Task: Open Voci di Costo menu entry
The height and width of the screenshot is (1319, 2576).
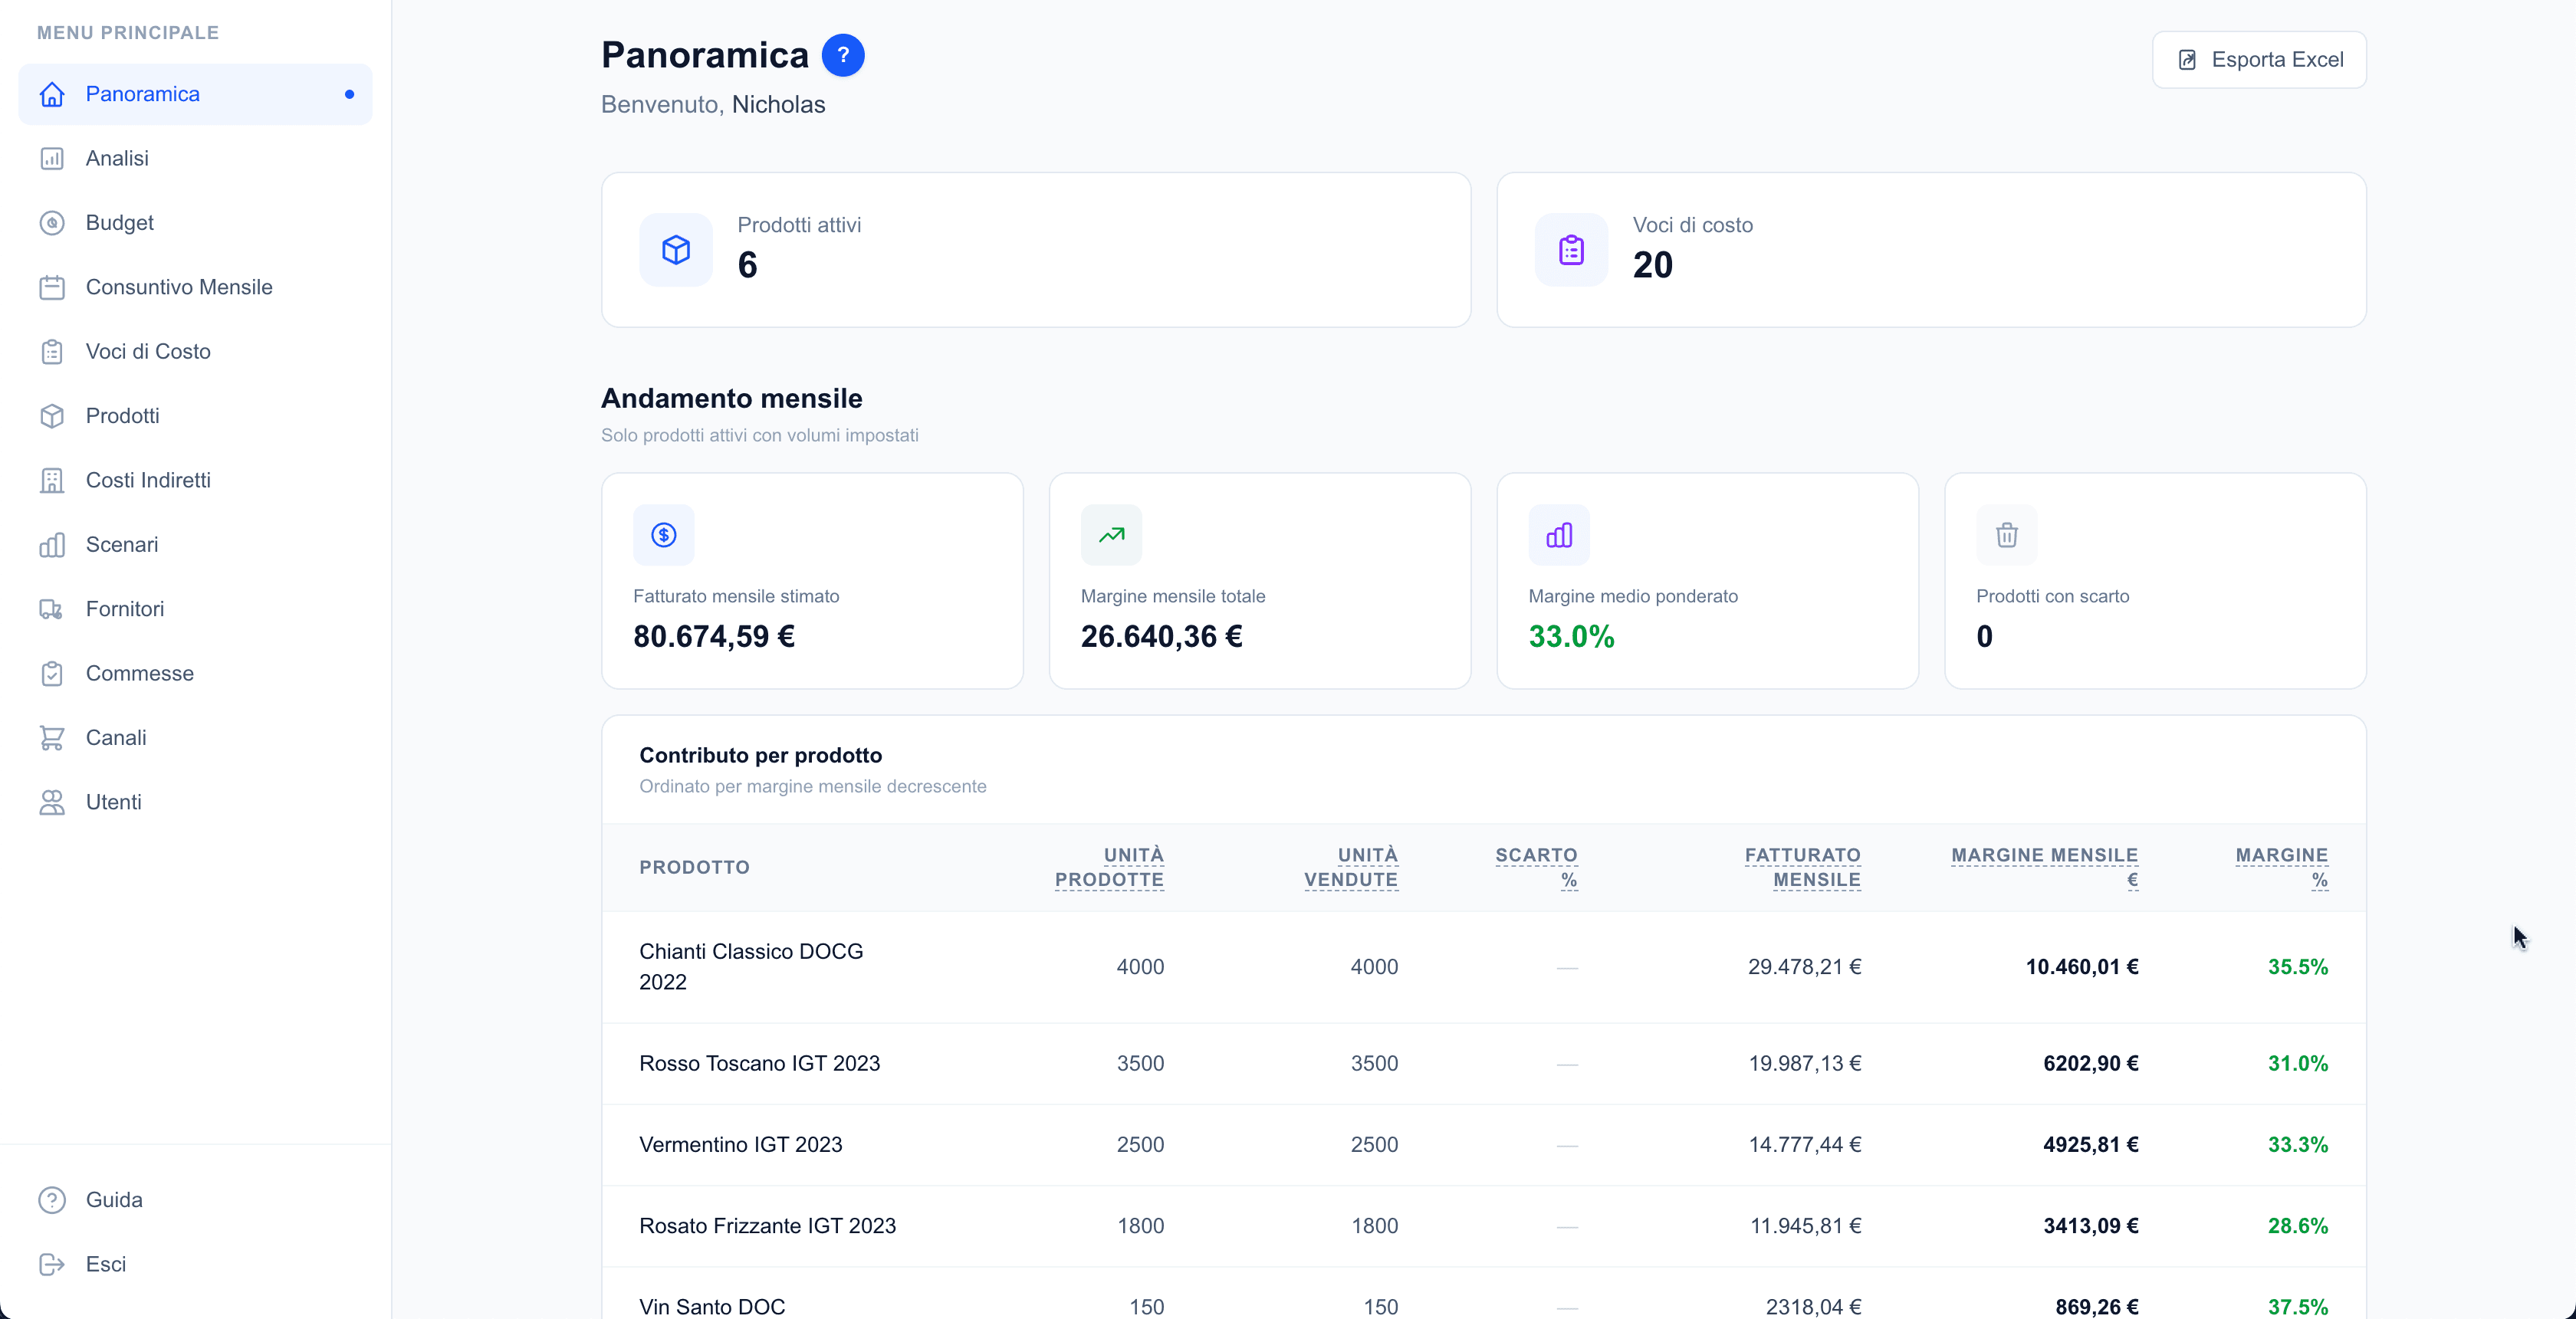Action: (x=195, y=351)
